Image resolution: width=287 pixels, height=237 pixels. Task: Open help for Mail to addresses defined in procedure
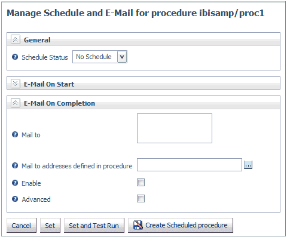click(x=15, y=165)
